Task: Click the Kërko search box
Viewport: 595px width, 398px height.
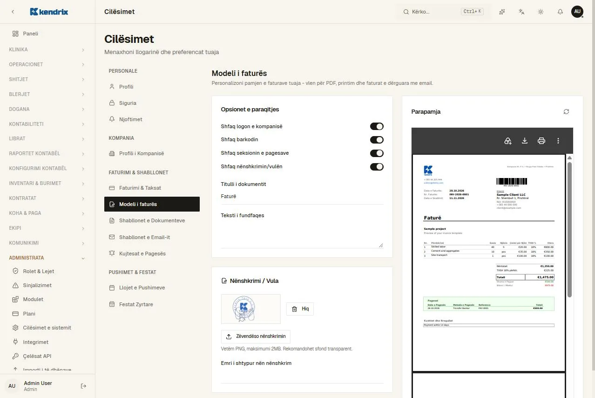Action: [x=444, y=12]
